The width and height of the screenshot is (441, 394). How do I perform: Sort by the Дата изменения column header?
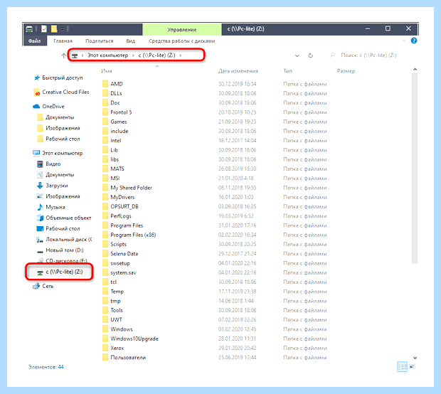tap(238, 71)
